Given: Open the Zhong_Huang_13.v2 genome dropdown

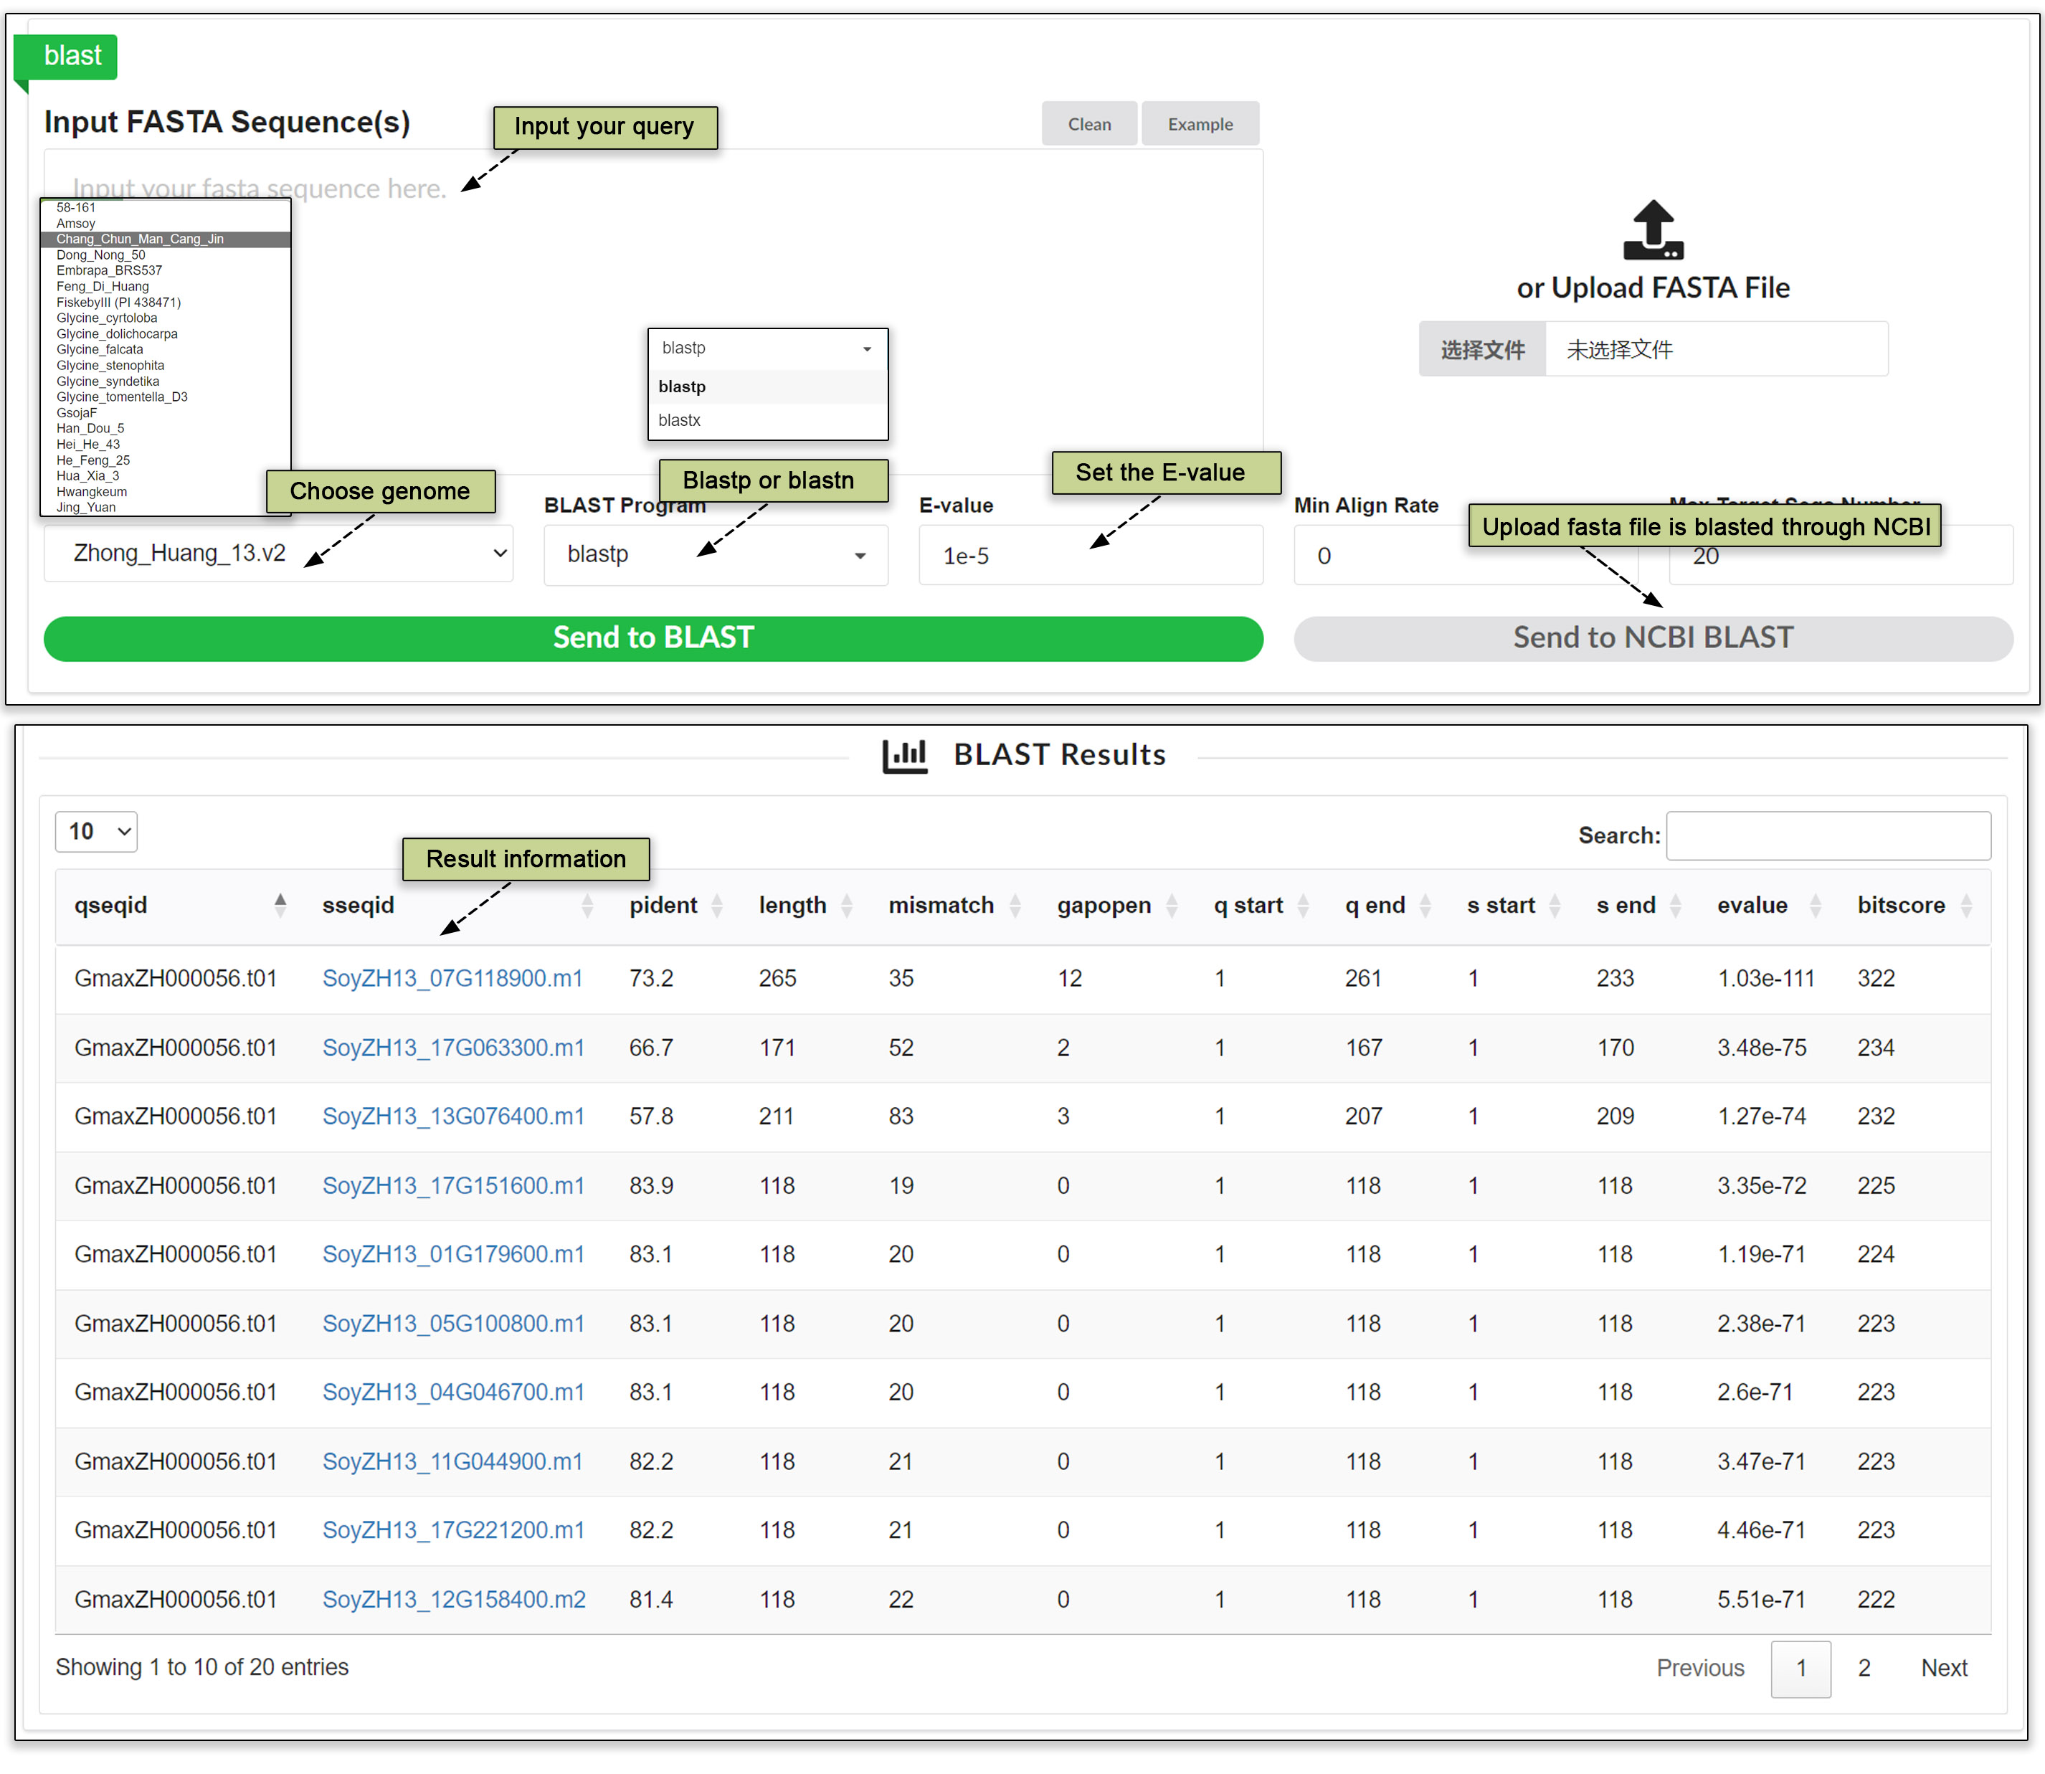Looking at the screenshot, I should pos(278,554).
